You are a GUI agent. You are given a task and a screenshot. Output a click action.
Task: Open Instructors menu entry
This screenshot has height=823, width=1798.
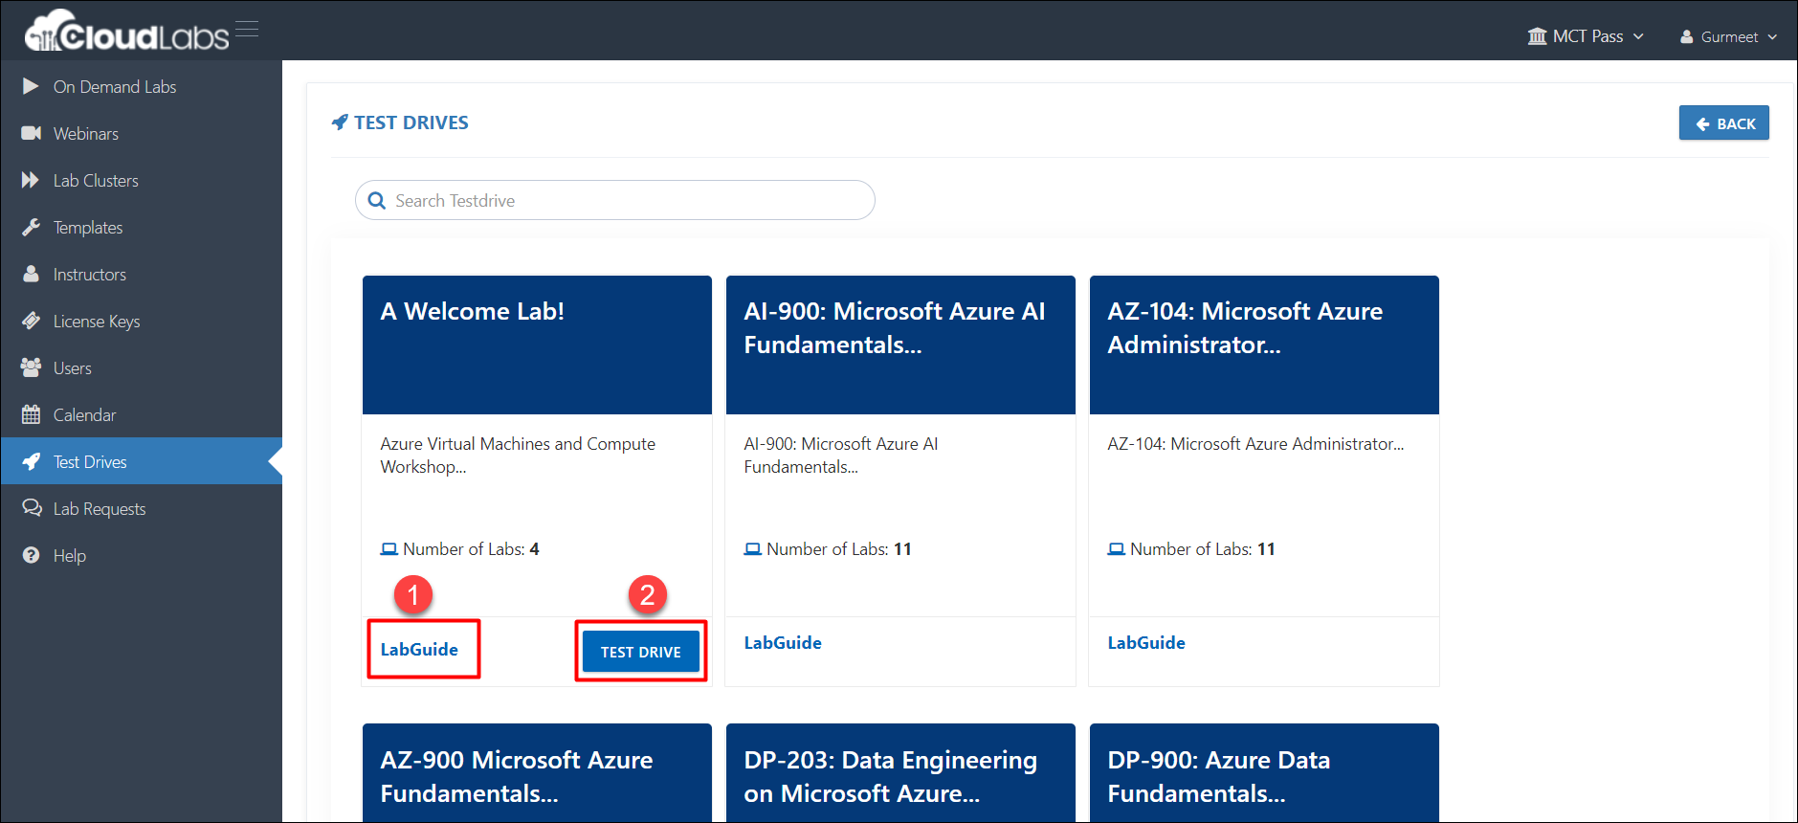tap(142, 274)
